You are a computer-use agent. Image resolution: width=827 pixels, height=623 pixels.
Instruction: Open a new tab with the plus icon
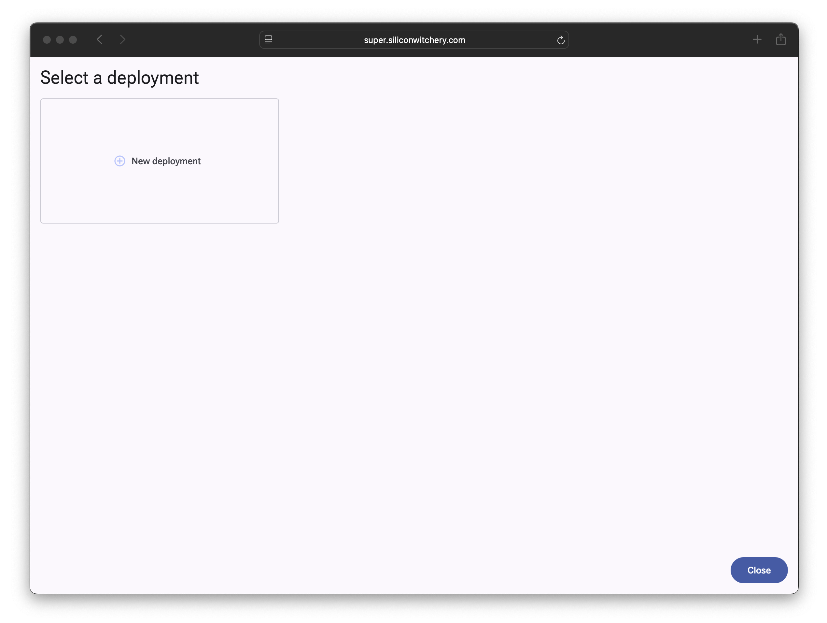tap(757, 39)
